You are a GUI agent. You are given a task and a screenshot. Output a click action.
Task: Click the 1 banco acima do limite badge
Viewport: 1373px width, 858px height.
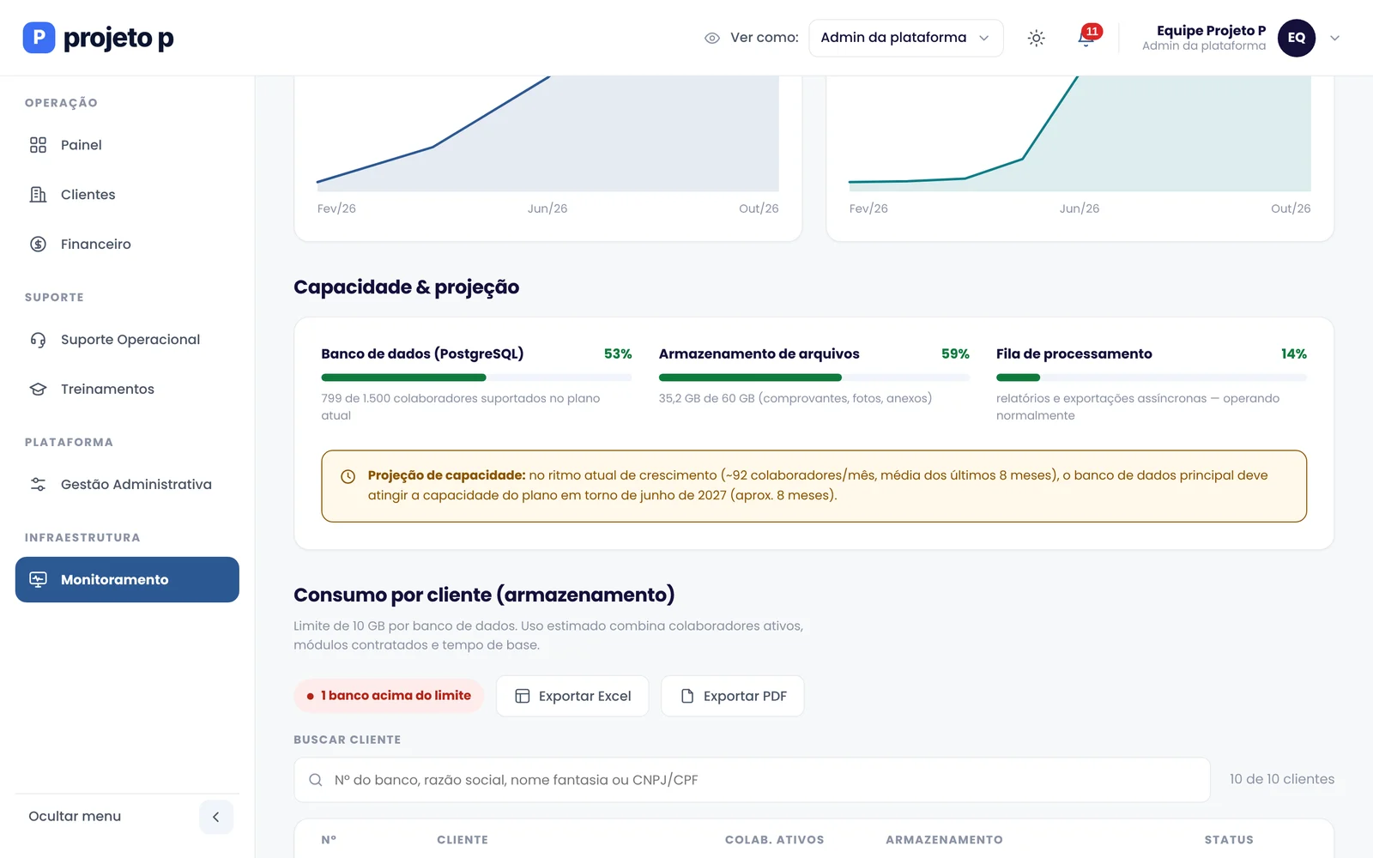pos(389,696)
